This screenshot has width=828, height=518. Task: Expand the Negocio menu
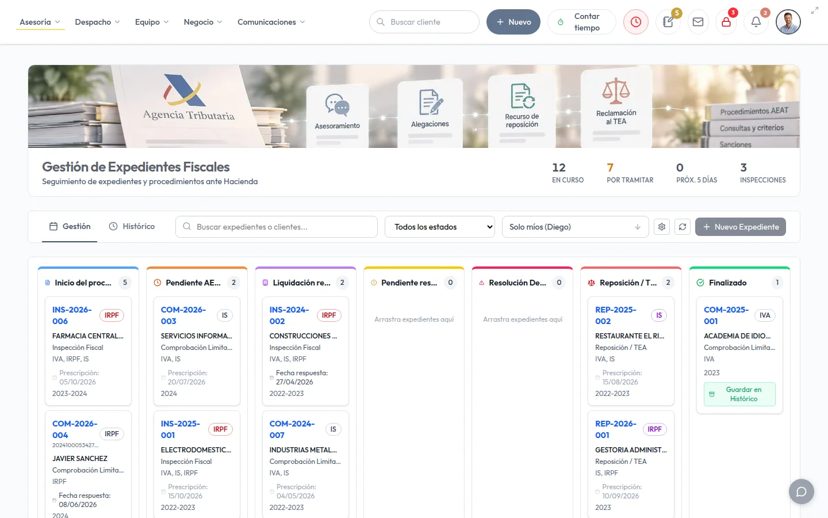(203, 22)
